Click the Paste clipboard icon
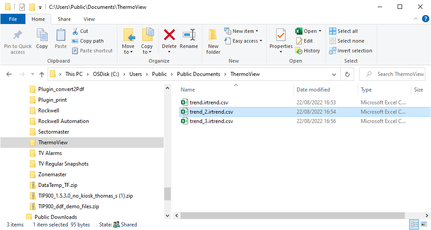 click(60, 35)
